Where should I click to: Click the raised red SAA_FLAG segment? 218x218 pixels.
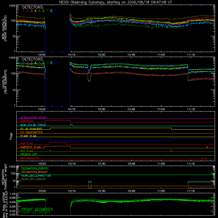(x=58, y=143)
